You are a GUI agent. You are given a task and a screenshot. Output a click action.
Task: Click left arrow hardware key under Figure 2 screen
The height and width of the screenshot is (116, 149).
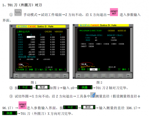pyautogui.click(x=78, y=76)
